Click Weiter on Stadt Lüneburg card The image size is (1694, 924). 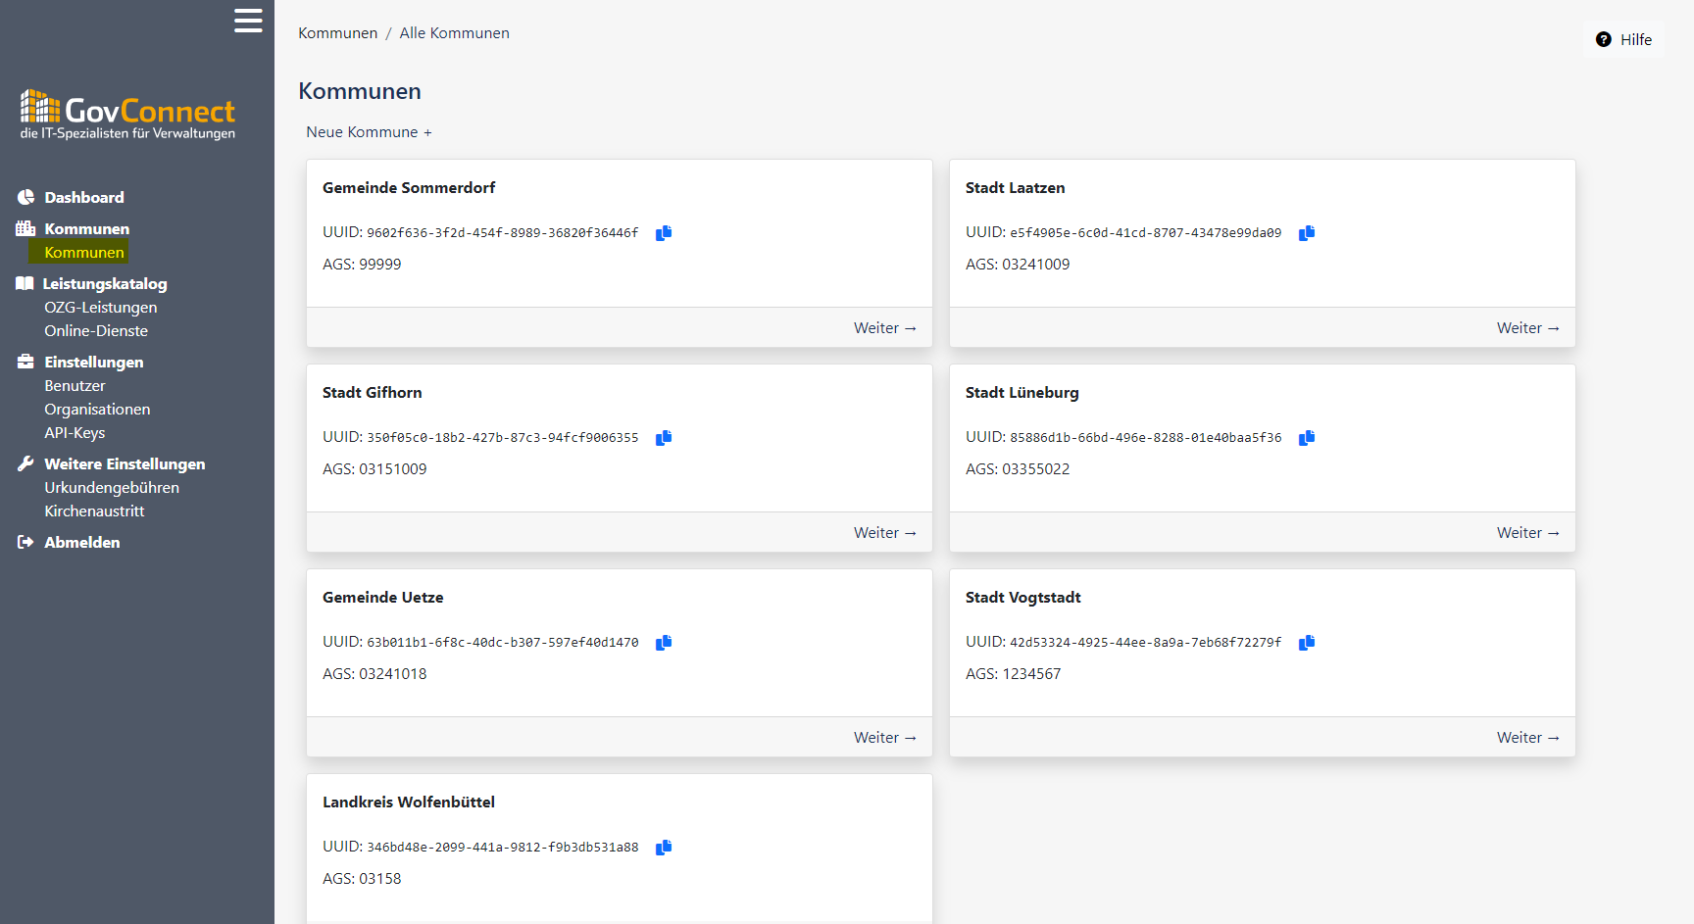1528,532
